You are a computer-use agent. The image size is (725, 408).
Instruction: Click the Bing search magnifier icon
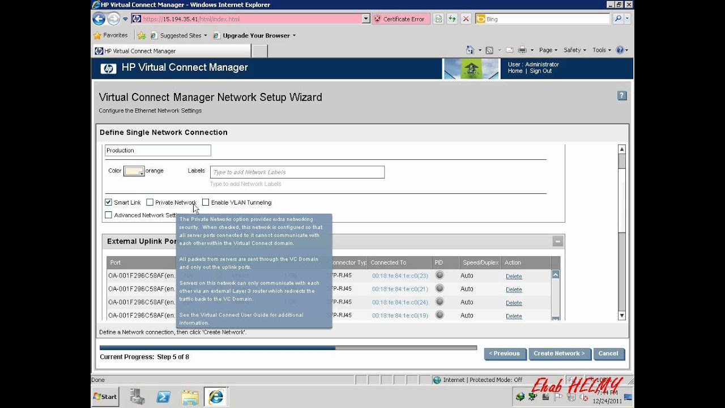tap(618, 19)
